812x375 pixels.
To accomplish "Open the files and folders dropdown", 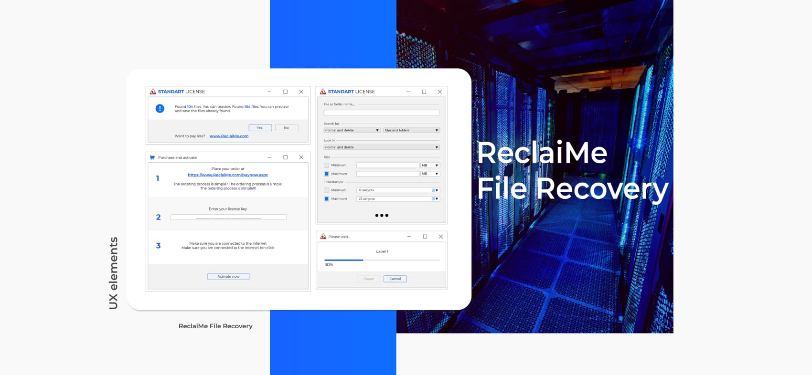I will click(x=411, y=130).
